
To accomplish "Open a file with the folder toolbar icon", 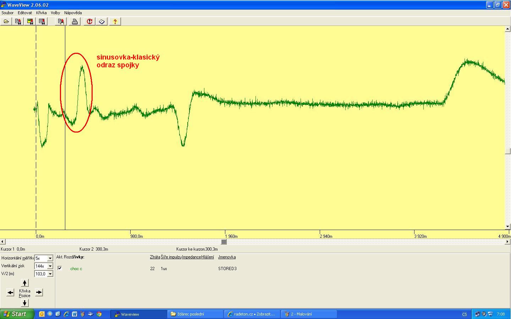I will tap(6, 22).
